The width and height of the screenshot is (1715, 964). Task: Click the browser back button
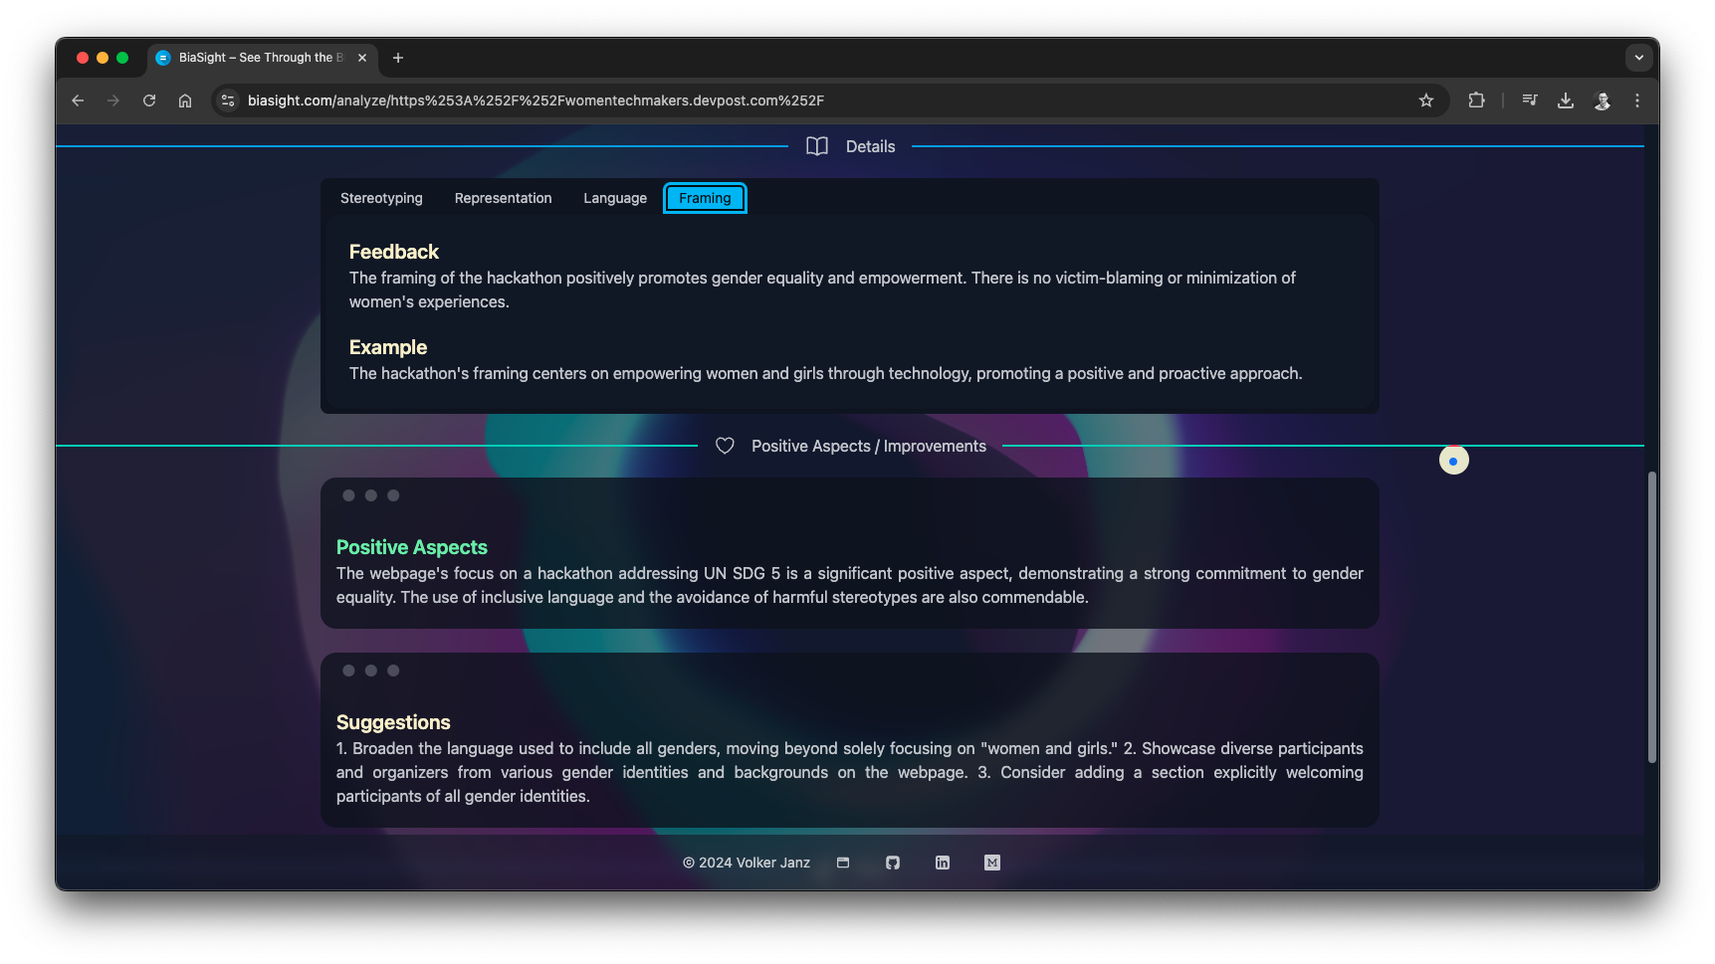(77, 100)
